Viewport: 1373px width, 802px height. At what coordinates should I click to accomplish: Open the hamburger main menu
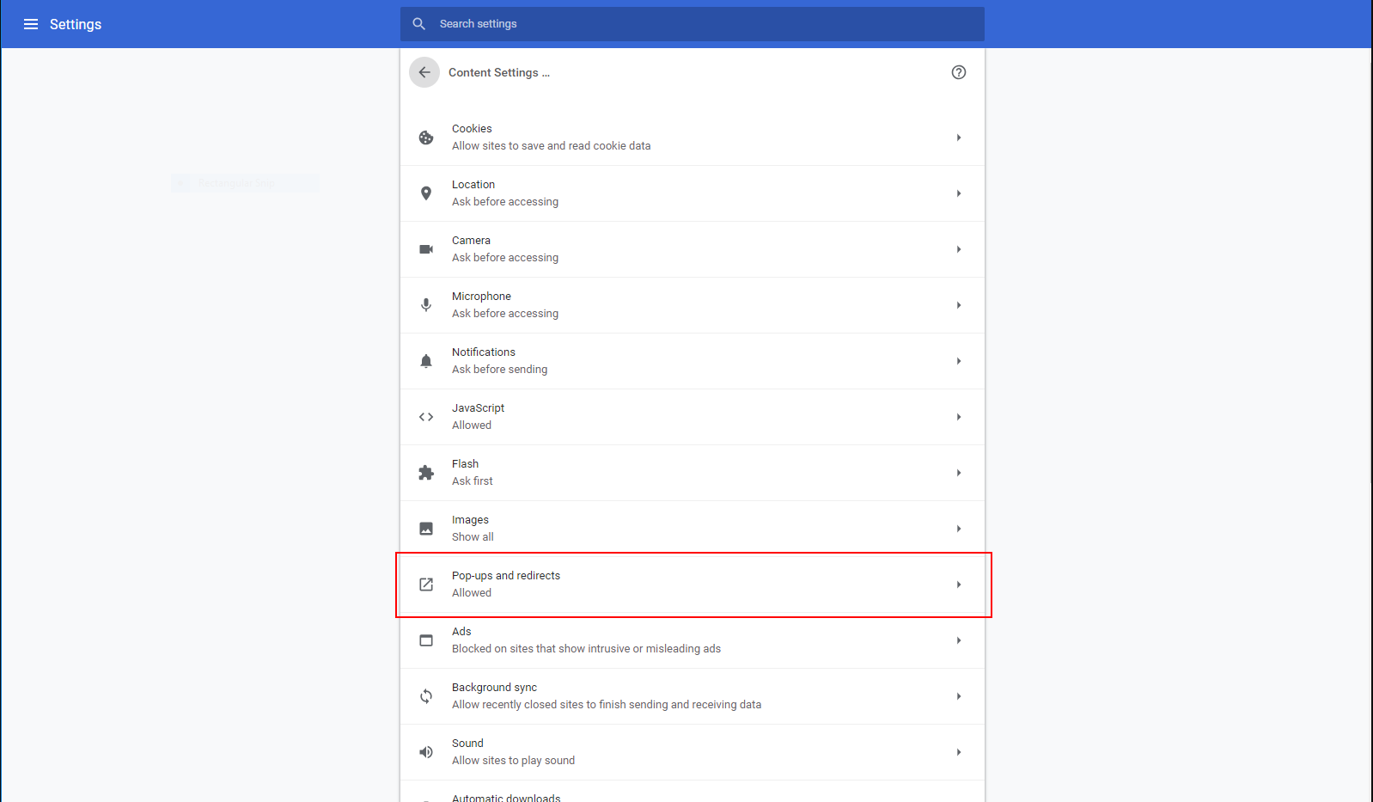[x=31, y=24]
